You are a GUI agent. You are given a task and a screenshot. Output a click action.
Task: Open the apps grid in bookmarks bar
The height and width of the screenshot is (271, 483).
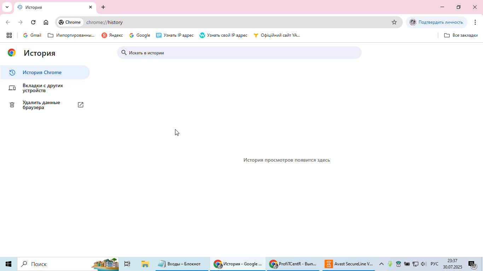(x=9, y=35)
